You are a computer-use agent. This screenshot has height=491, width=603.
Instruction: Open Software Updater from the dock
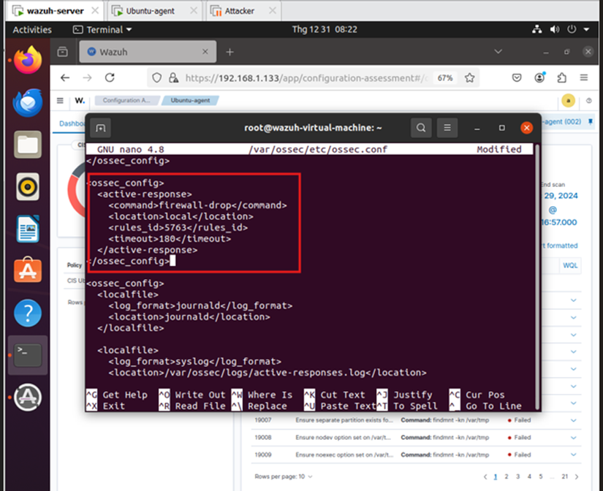click(28, 397)
